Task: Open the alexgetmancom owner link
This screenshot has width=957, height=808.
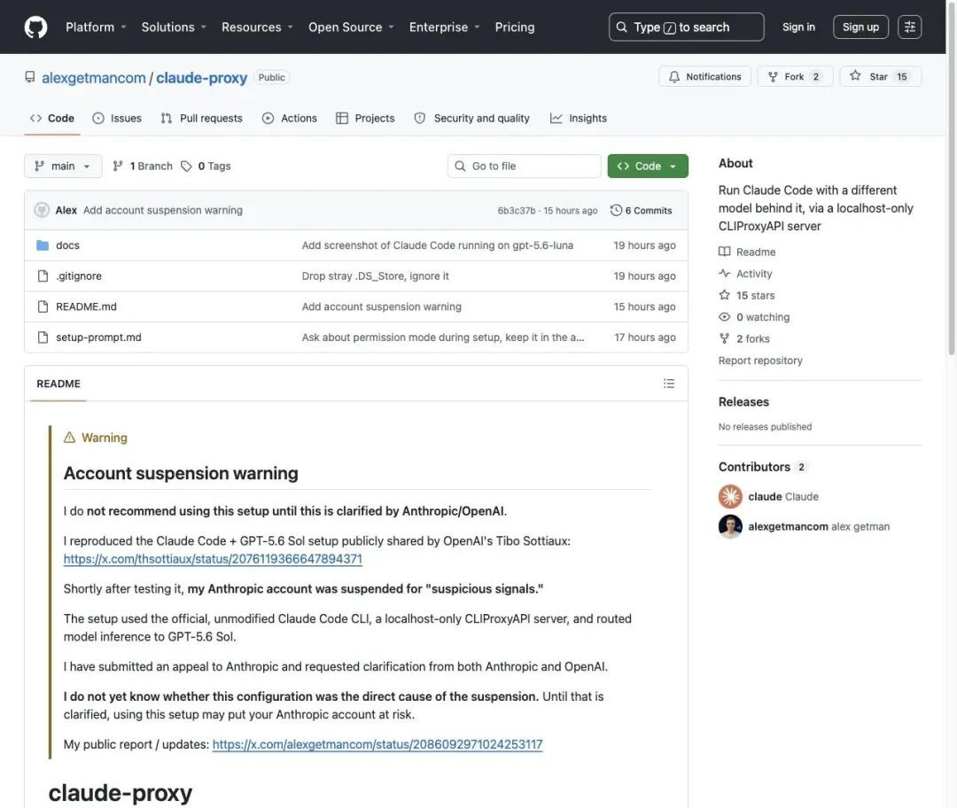Action: [x=93, y=77]
